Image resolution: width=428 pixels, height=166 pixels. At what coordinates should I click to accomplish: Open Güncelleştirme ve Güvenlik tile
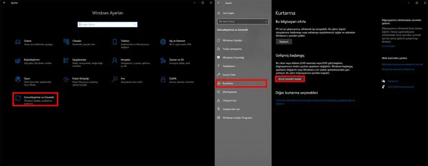point(36,100)
